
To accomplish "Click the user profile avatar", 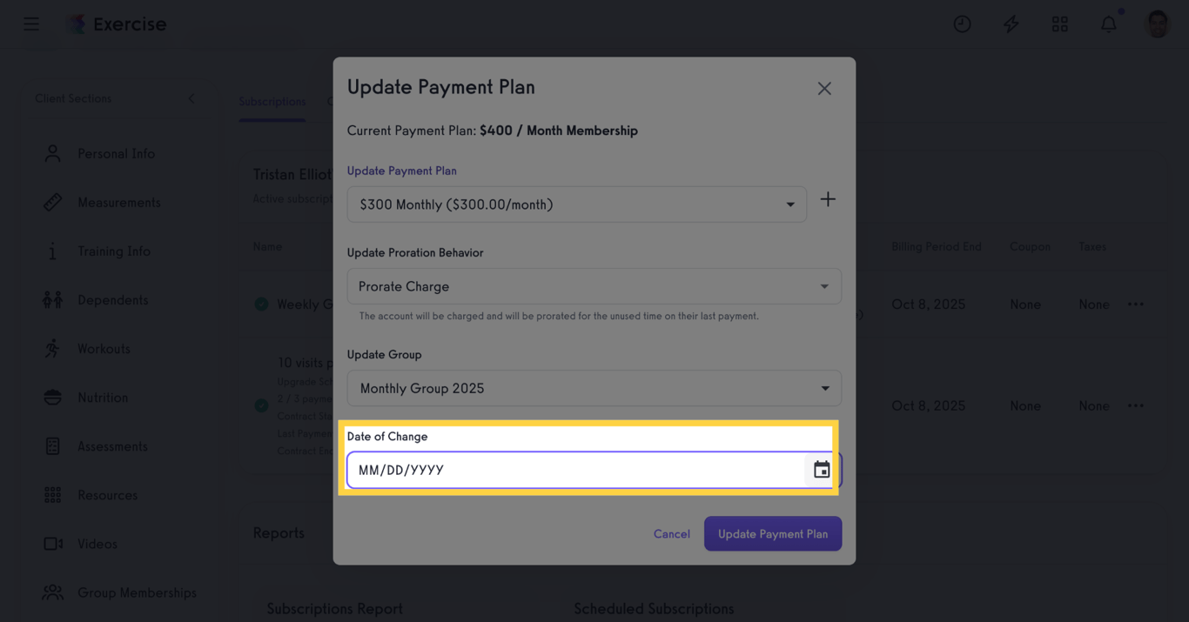I will (x=1157, y=24).
